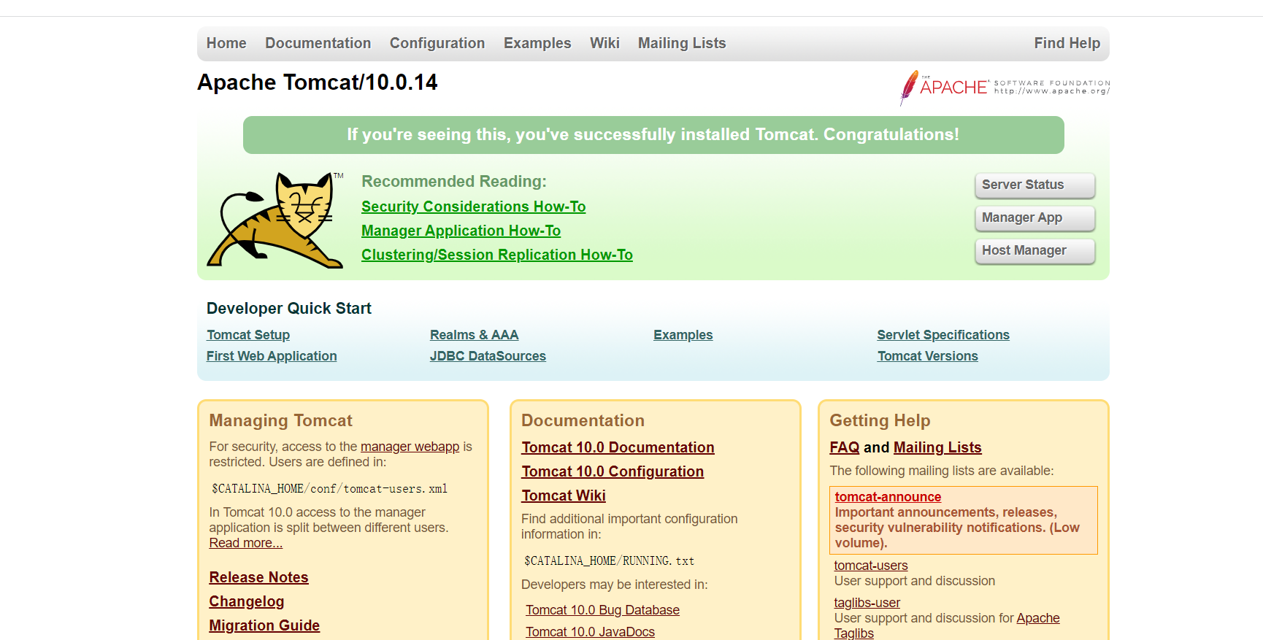Launch the Manager App button
Screen dimensions: 1263x640
[1034, 218]
